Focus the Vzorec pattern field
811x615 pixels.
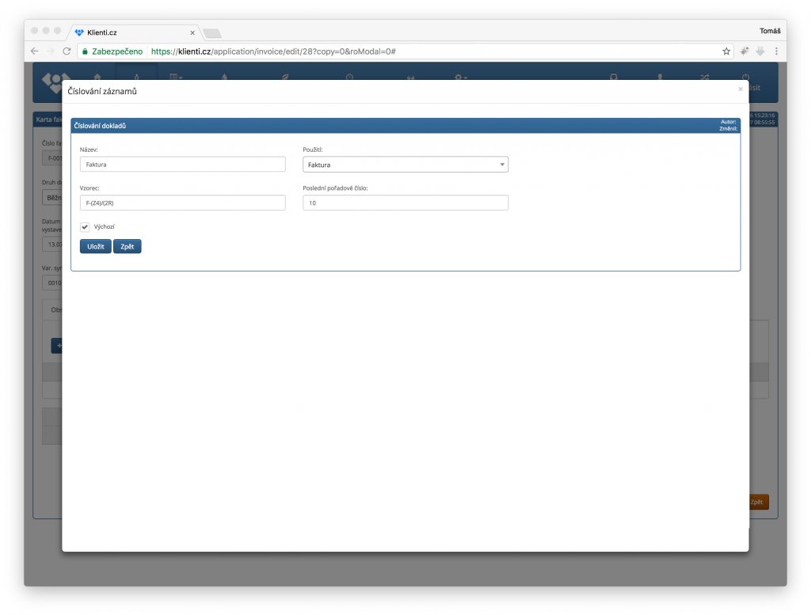point(182,203)
